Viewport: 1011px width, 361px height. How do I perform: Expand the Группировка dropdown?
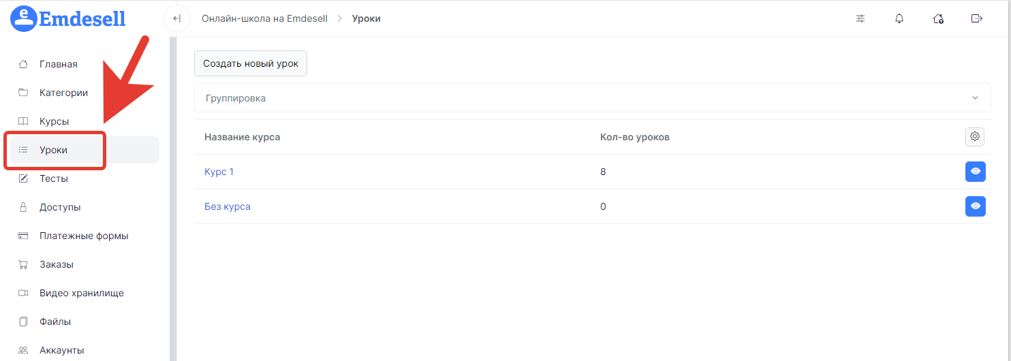pyautogui.click(x=592, y=98)
